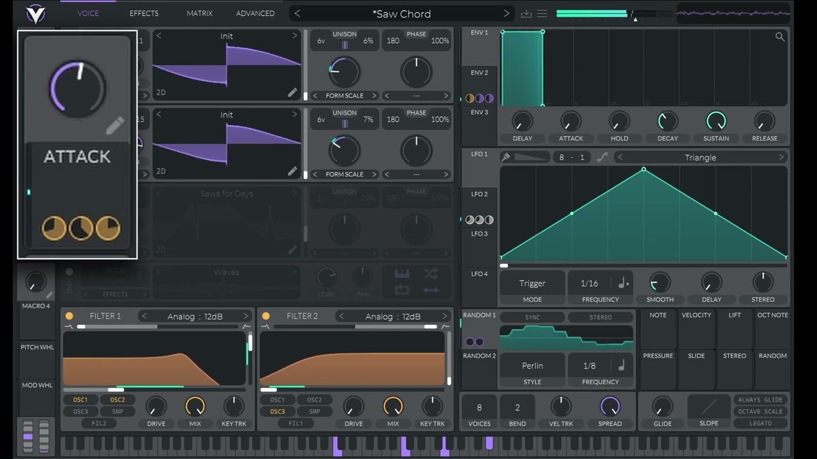The image size is (817, 459).
Task: Click the LFO smoothing curve icon
Action: point(602,157)
